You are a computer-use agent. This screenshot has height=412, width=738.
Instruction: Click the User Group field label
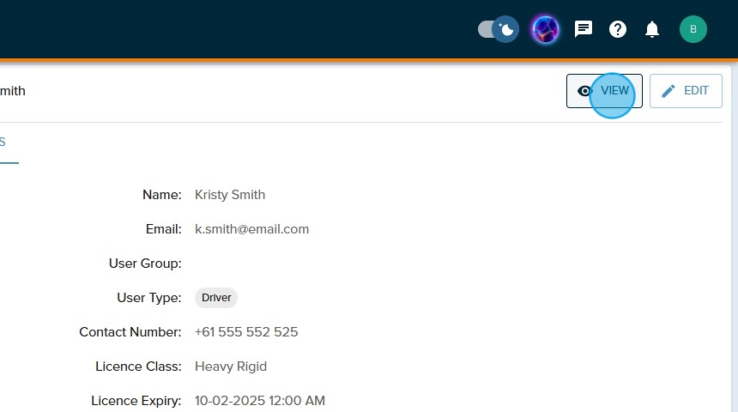(x=145, y=264)
